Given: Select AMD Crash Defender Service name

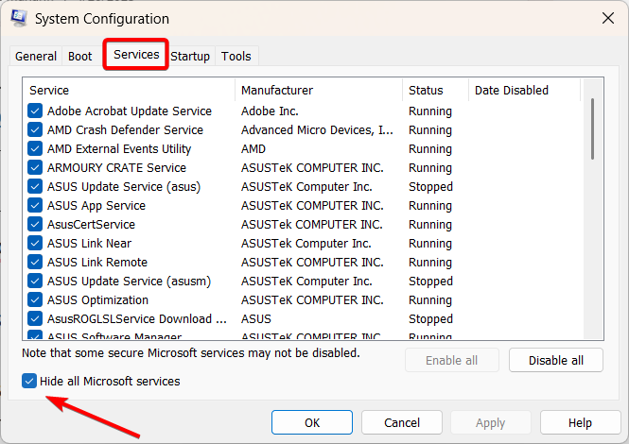Looking at the screenshot, I should tap(125, 129).
